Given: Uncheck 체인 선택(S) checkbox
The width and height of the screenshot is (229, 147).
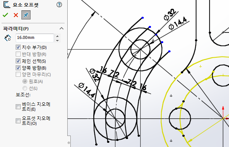Looking at the screenshot, I should pos(18,61).
